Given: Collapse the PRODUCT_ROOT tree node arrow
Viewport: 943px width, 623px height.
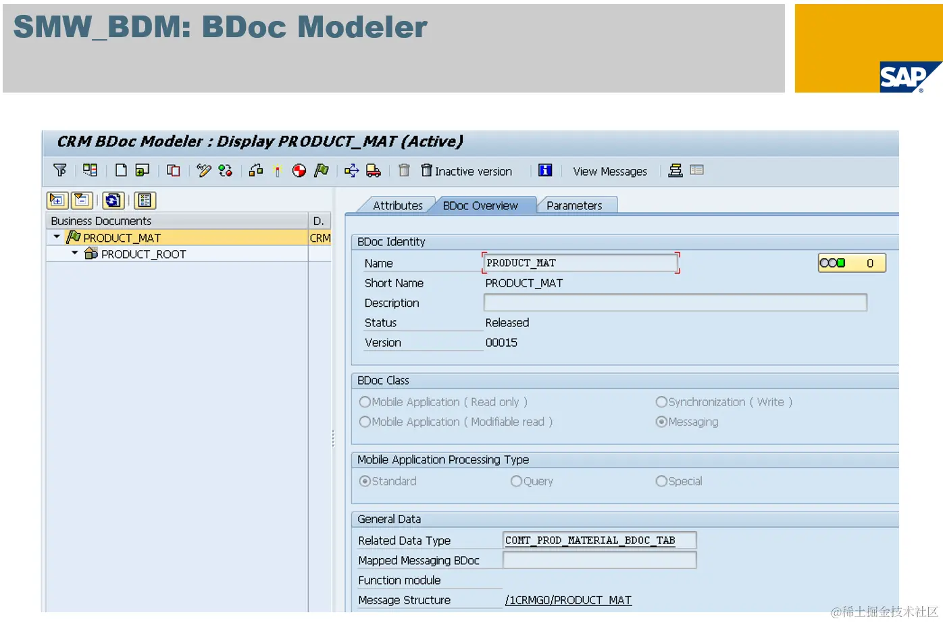Looking at the screenshot, I should pos(74,253).
